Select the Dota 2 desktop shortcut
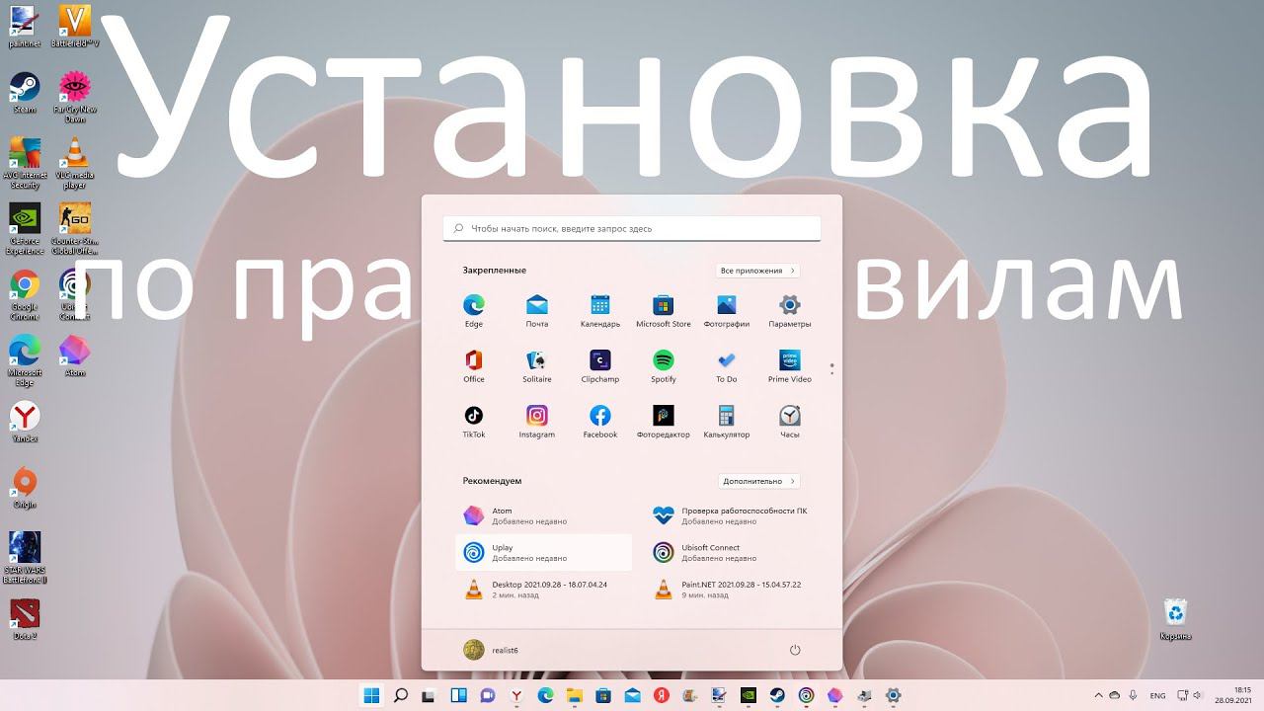The width and height of the screenshot is (1264, 711). (24, 620)
